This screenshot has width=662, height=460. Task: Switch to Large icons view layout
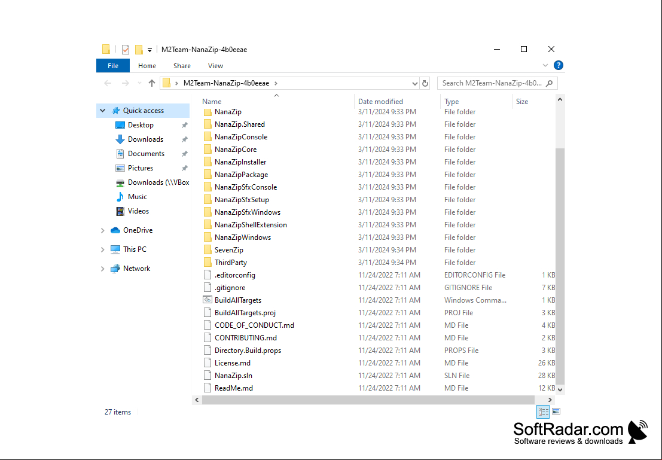tap(556, 412)
